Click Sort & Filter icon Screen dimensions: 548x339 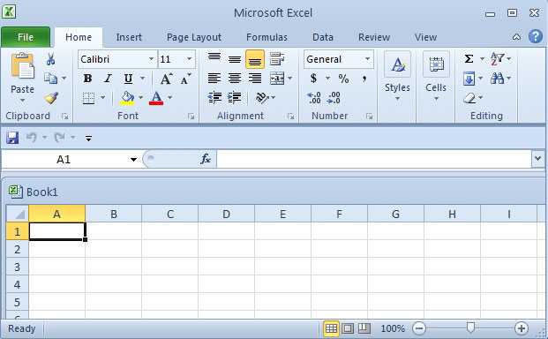(x=497, y=59)
